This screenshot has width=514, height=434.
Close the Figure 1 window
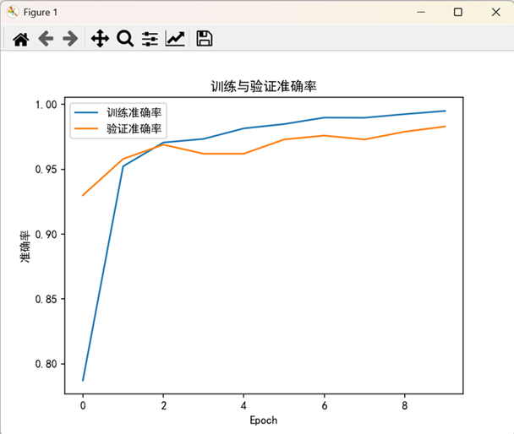click(x=495, y=12)
